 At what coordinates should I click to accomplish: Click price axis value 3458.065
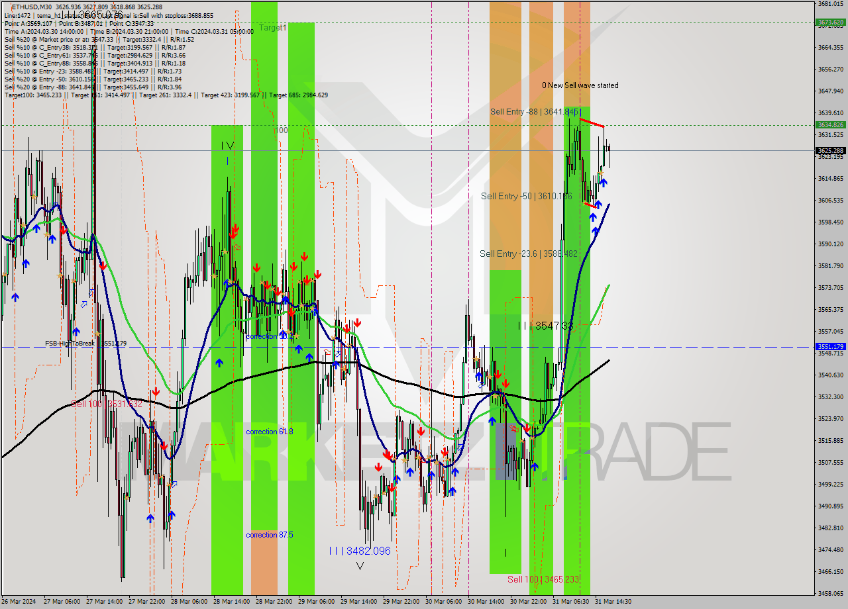coord(831,593)
